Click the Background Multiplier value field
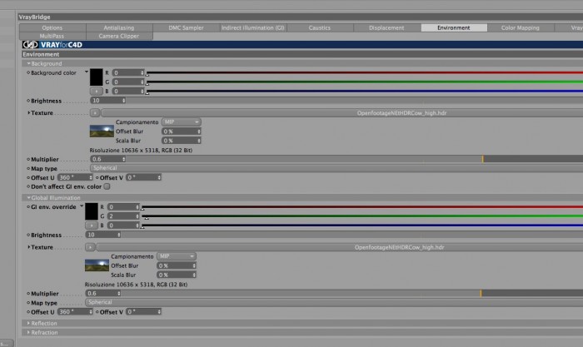The height and width of the screenshot is (347, 583). coord(108,159)
